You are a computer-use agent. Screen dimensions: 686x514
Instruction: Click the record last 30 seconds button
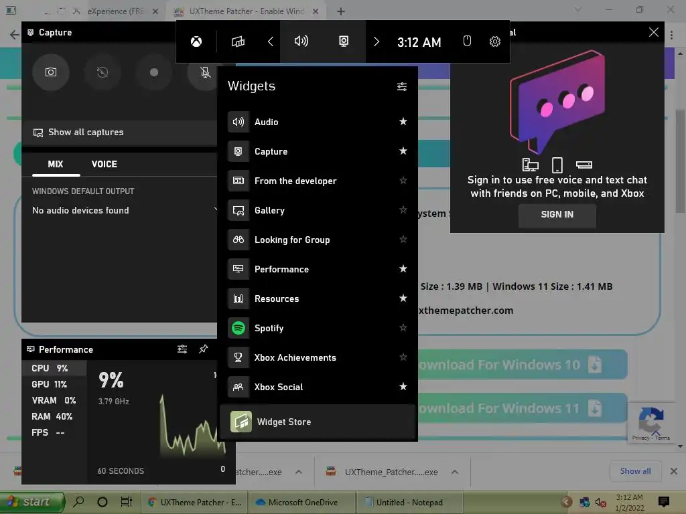coord(102,72)
